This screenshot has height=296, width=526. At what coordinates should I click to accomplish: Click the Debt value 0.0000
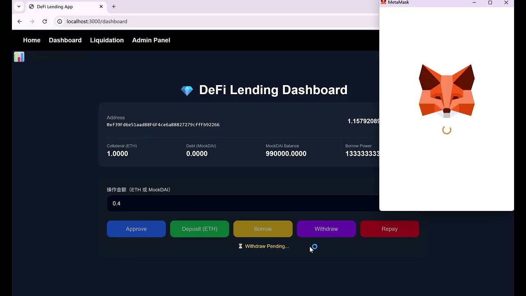coord(197,154)
